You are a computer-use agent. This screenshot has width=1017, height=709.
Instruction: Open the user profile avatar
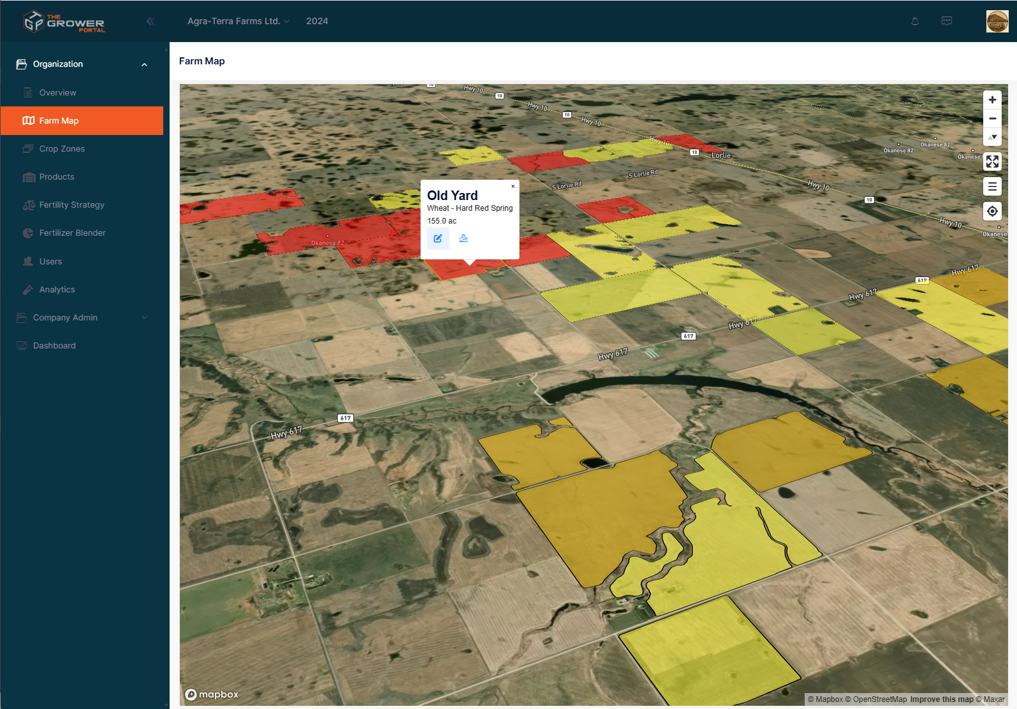tap(997, 21)
